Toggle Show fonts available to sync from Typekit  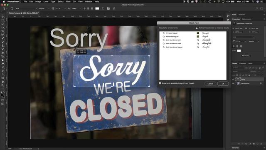coord(160,83)
